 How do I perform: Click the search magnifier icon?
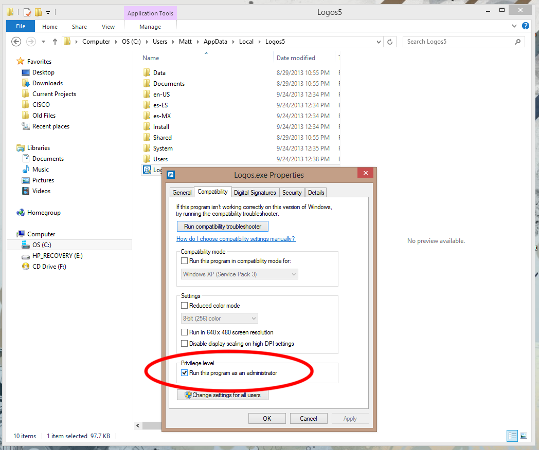click(518, 42)
